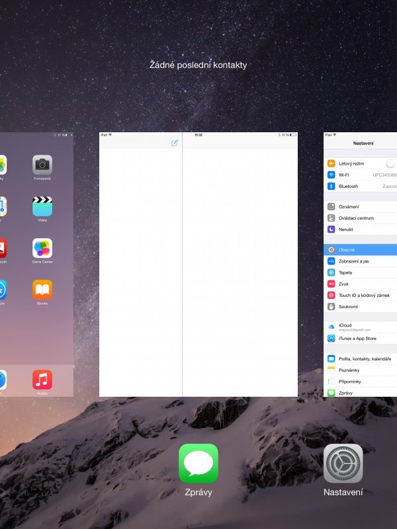
Task: Select the home screen preview card
Action: [x=36, y=264]
